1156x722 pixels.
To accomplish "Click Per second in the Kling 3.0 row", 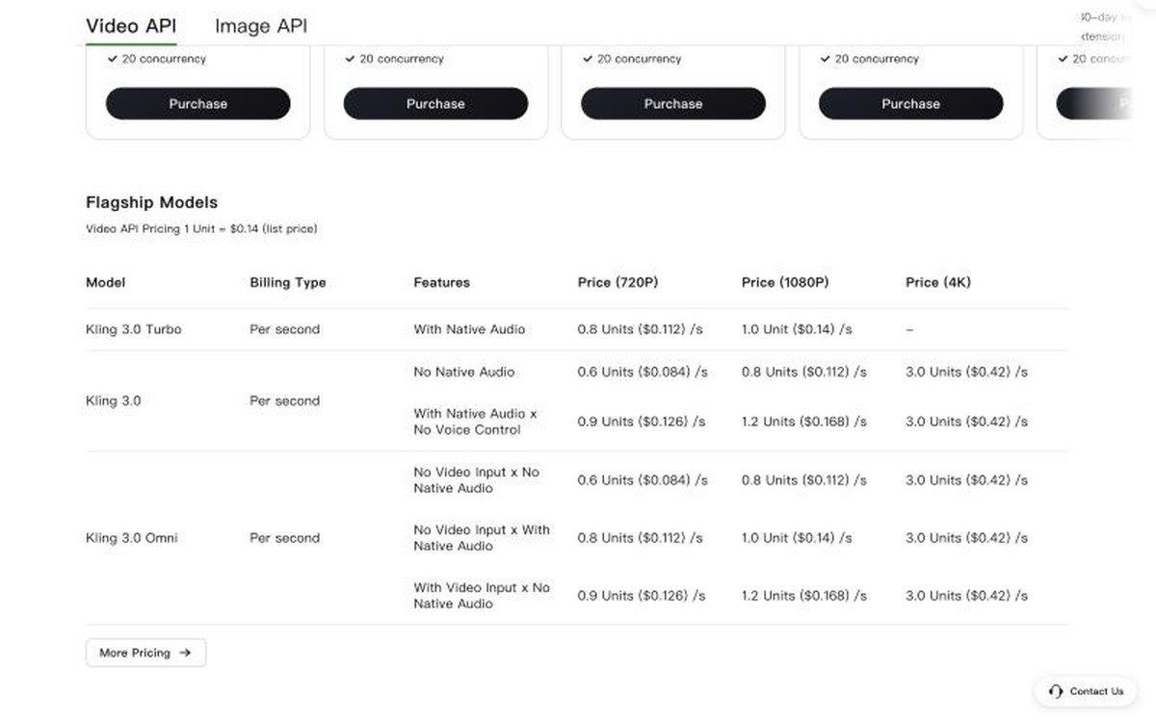I will [x=284, y=400].
